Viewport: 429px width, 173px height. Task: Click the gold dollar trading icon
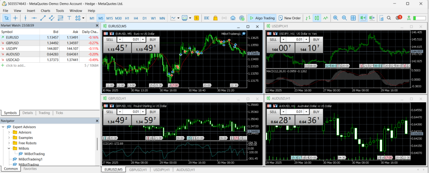[x=196, y=18]
